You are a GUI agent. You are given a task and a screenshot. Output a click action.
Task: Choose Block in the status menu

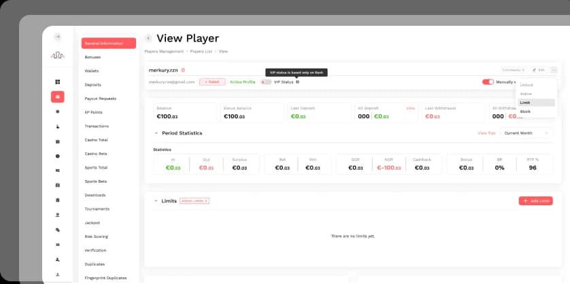[525, 111]
